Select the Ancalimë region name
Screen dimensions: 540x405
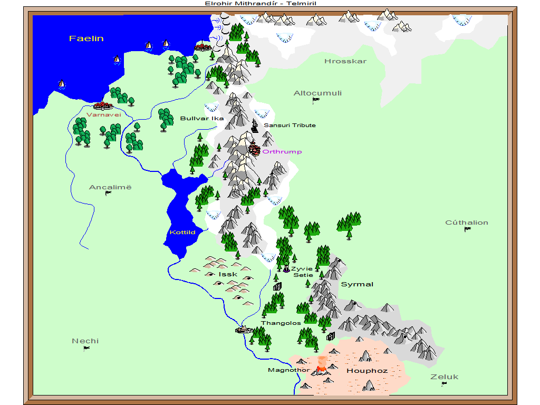110,187
